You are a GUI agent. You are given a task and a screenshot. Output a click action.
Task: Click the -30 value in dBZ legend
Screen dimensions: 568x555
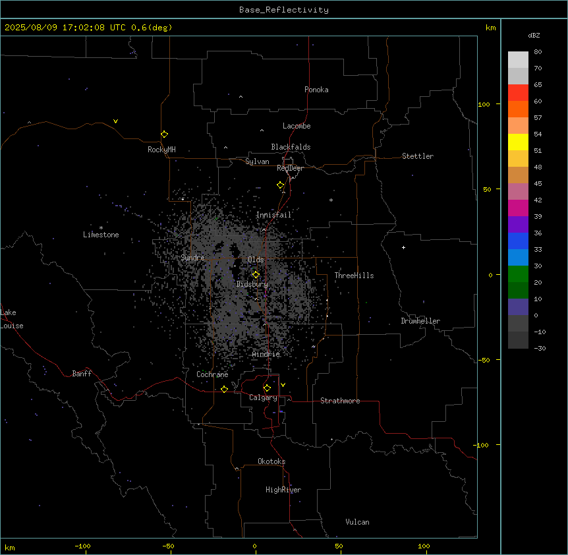point(540,349)
